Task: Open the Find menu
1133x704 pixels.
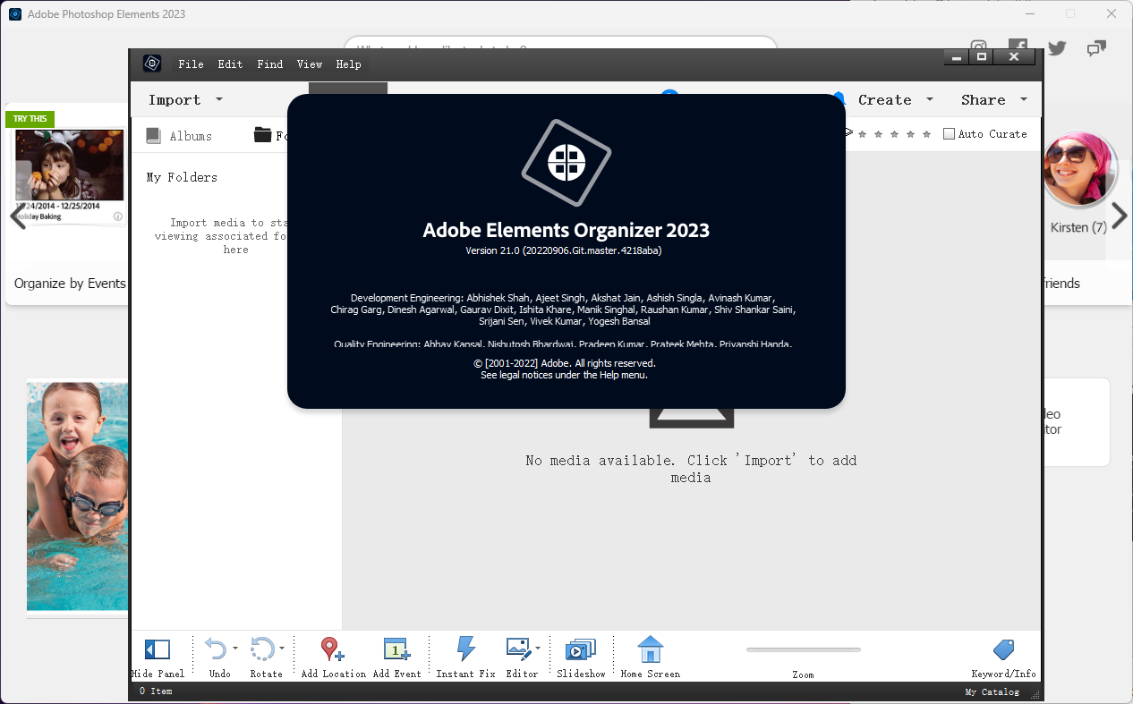Action: pos(269,64)
